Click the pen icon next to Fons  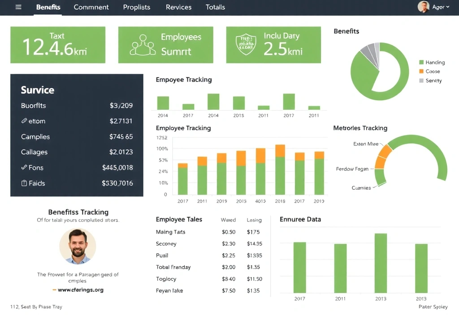[25, 167]
